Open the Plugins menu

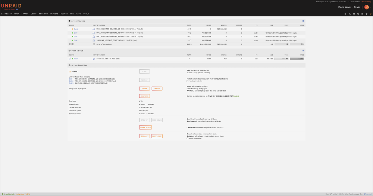coord(54,14)
